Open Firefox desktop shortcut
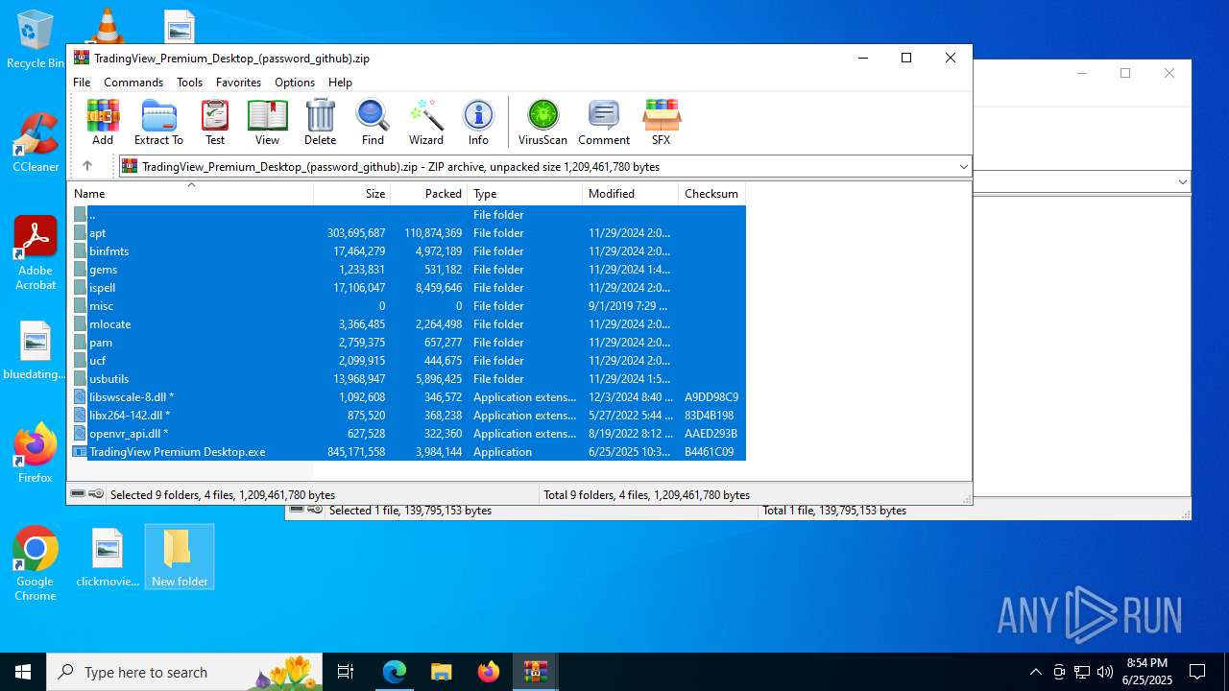 coord(36,453)
